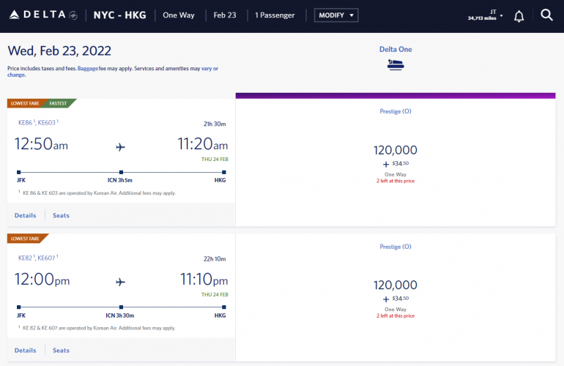The width and height of the screenshot is (564, 366).
Task: Select 120,000 miles fare for 12:50am flight
Action: pyautogui.click(x=396, y=150)
